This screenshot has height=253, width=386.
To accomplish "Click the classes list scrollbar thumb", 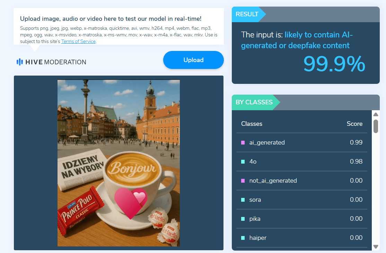I will pos(376,126).
